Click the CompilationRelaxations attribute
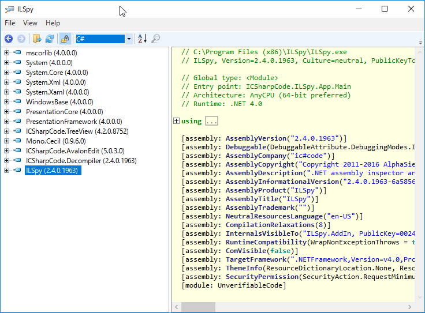 [270, 225]
